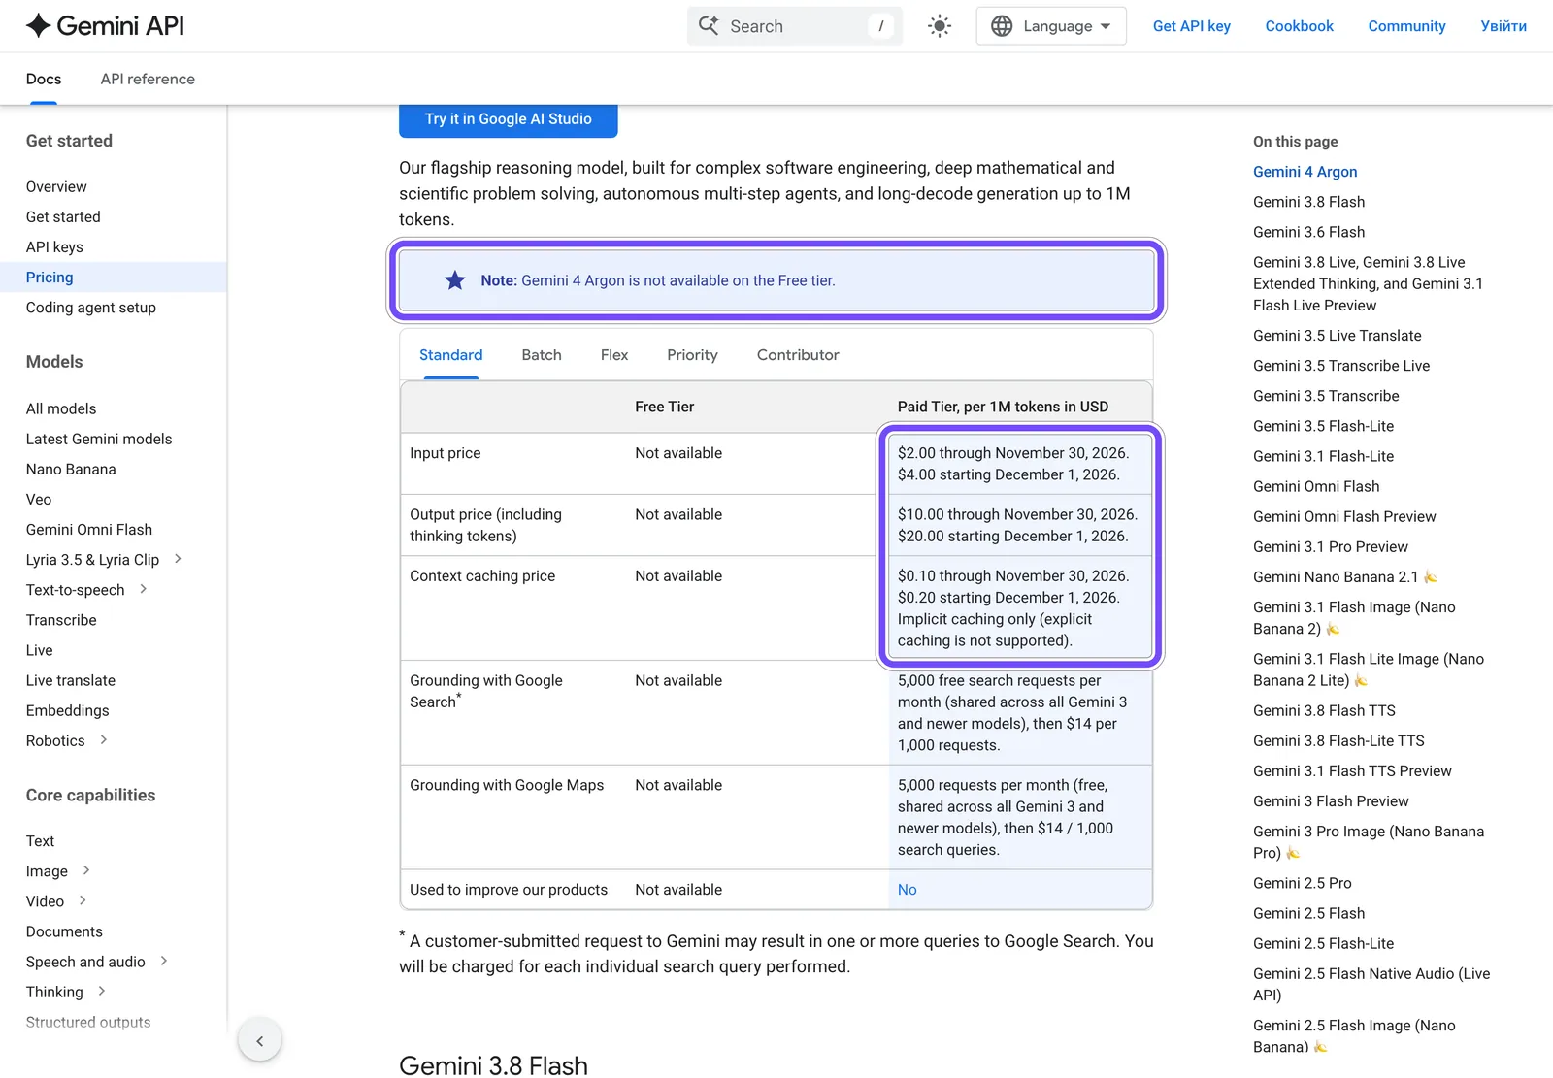Jump to Gemini 3.8 Flash TTS section

click(x=1324, y=710)
